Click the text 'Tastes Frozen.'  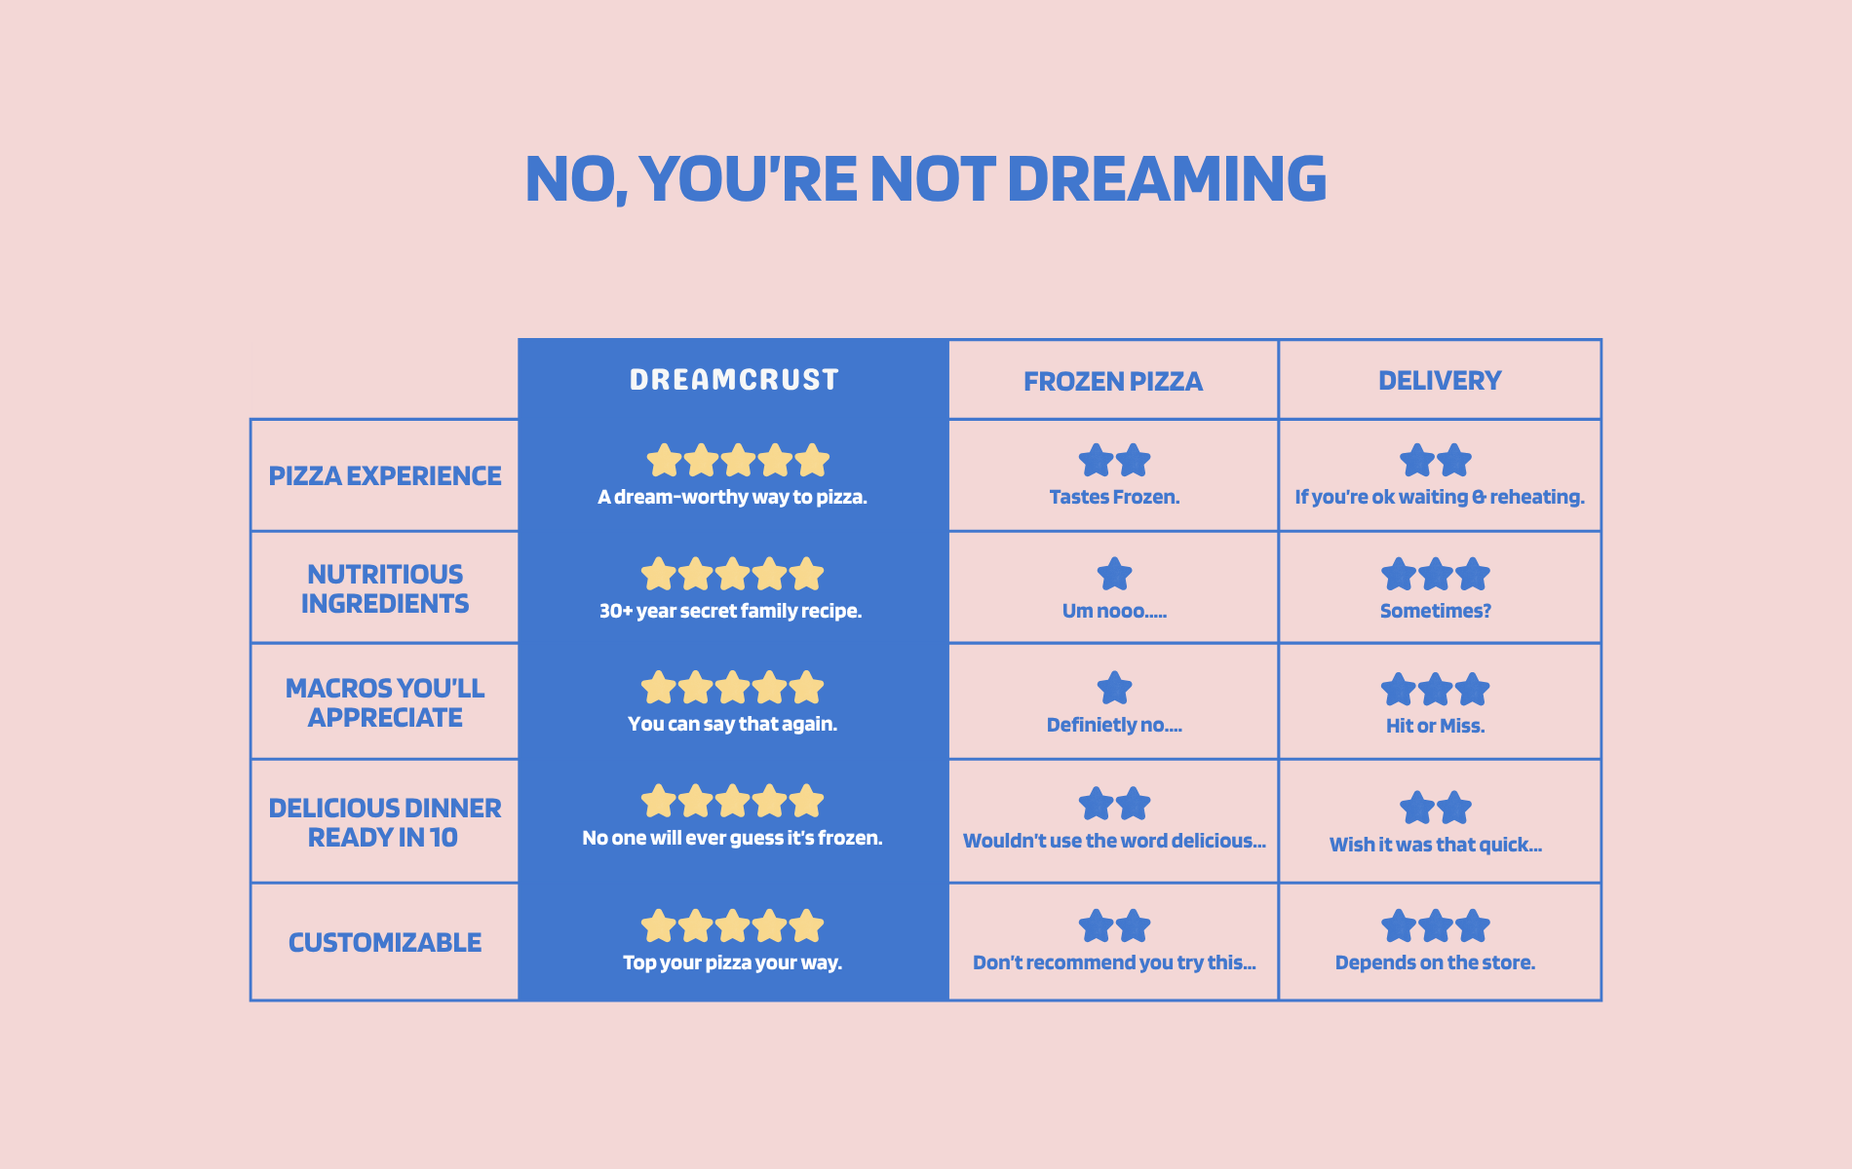[1114, 497]
